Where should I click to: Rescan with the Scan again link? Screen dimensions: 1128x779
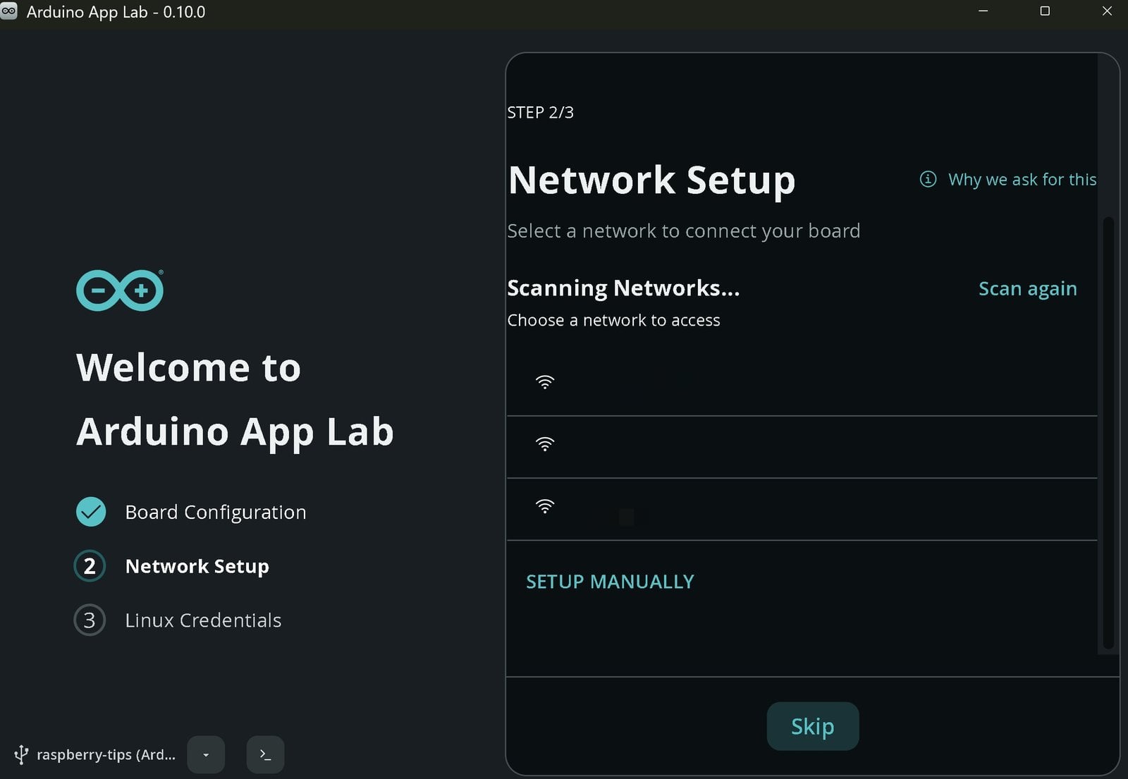point(1027,288)
